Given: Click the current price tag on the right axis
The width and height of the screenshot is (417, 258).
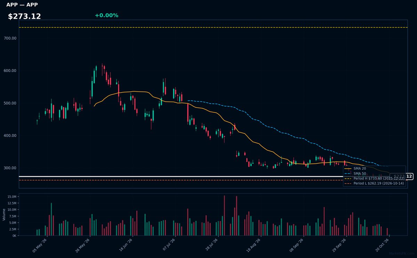Looking at the screenshot, I should pos(401,177).
